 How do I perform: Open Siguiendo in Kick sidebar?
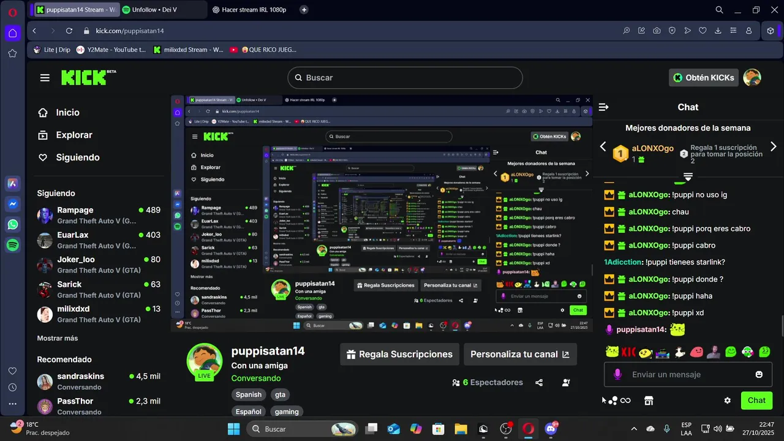tap(69, 157)
